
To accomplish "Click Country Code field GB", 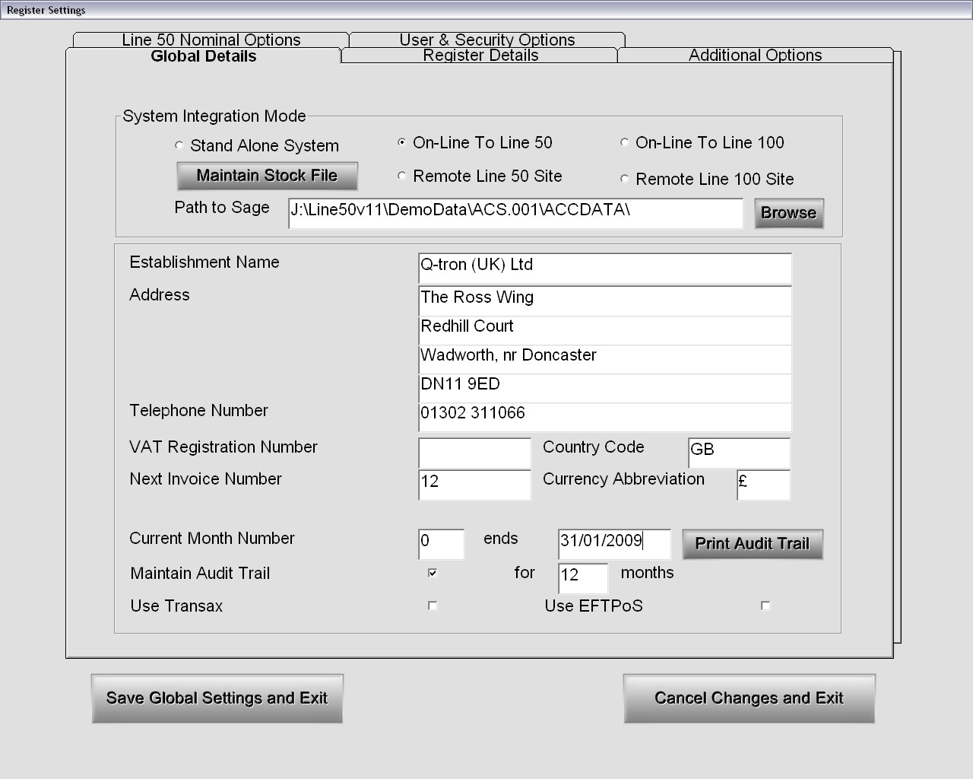I will 739,453.
